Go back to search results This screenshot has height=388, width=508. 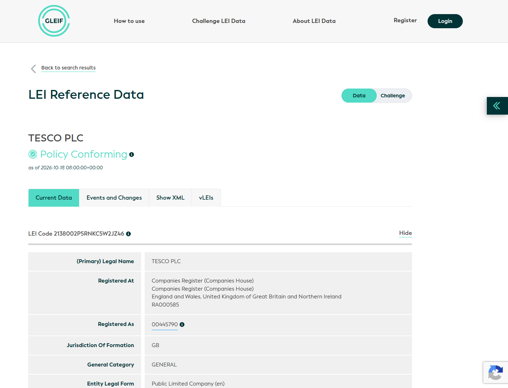(68, 68)
